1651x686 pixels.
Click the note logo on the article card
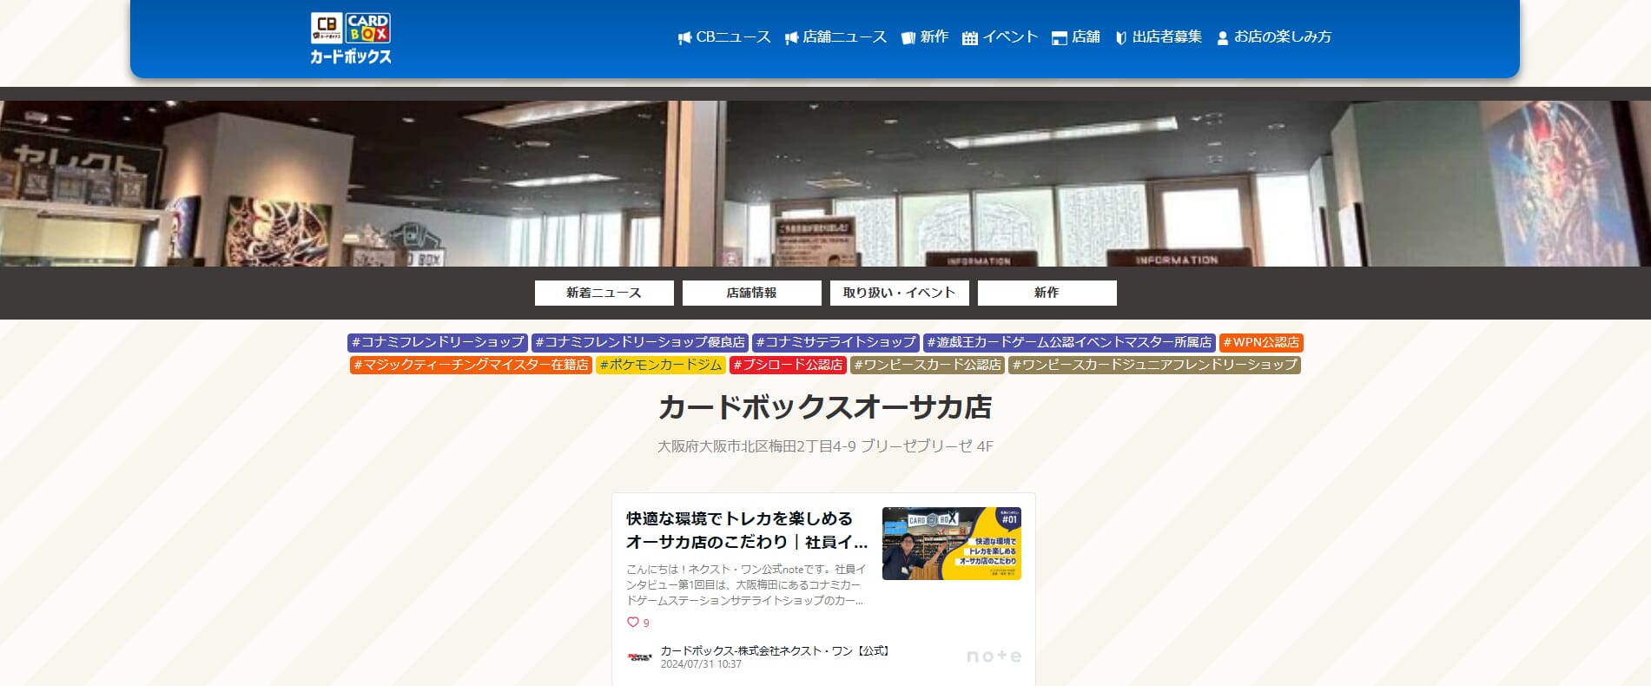click(x=994, y=656)
